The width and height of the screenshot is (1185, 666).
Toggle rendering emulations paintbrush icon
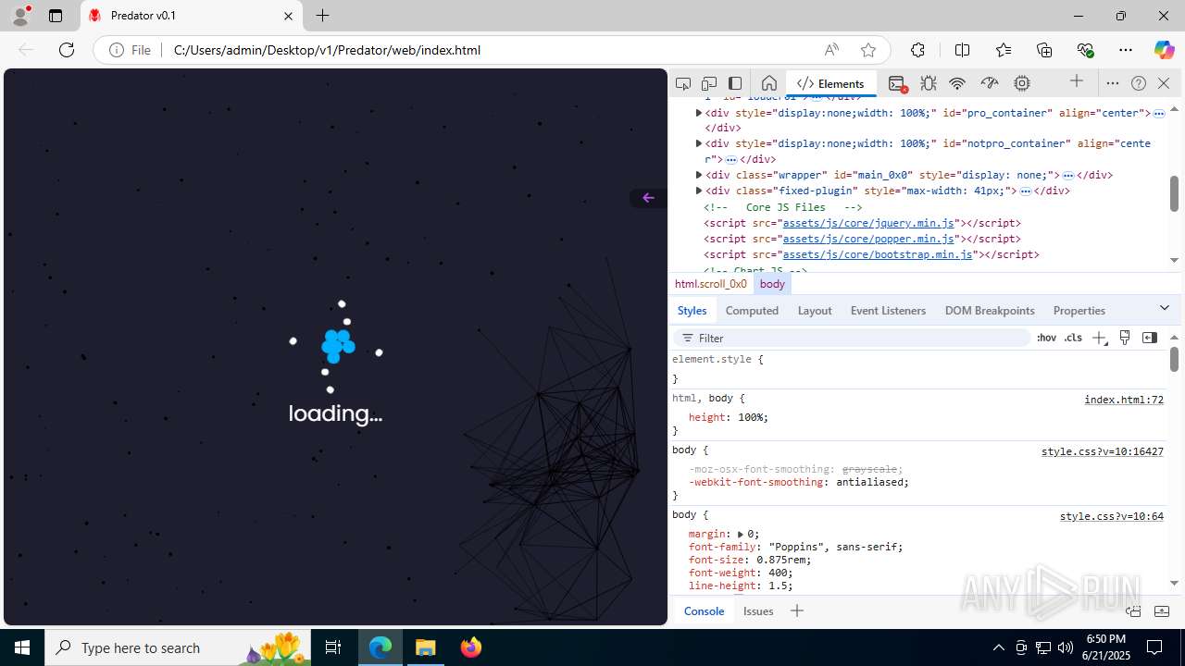1125,338
